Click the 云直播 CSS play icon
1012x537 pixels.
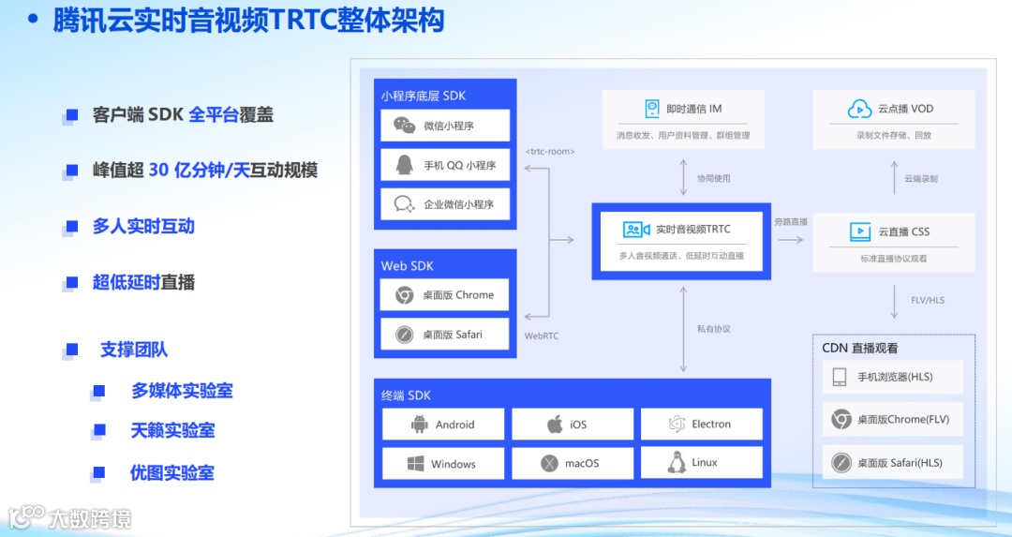tap(860, 231)
